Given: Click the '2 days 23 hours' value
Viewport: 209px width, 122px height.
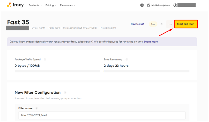Looking at the screenshot, I should click(x=116, y=66).
